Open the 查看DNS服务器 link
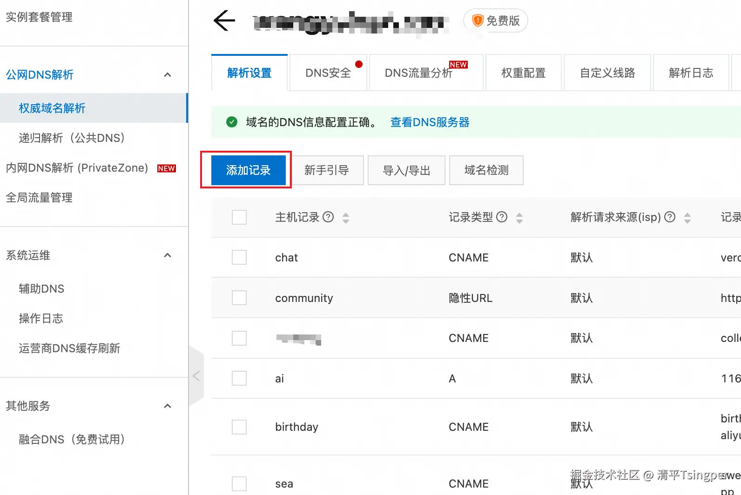Image resolution: width=741 pixels, height=495 pixels. [x=430, y=122]
